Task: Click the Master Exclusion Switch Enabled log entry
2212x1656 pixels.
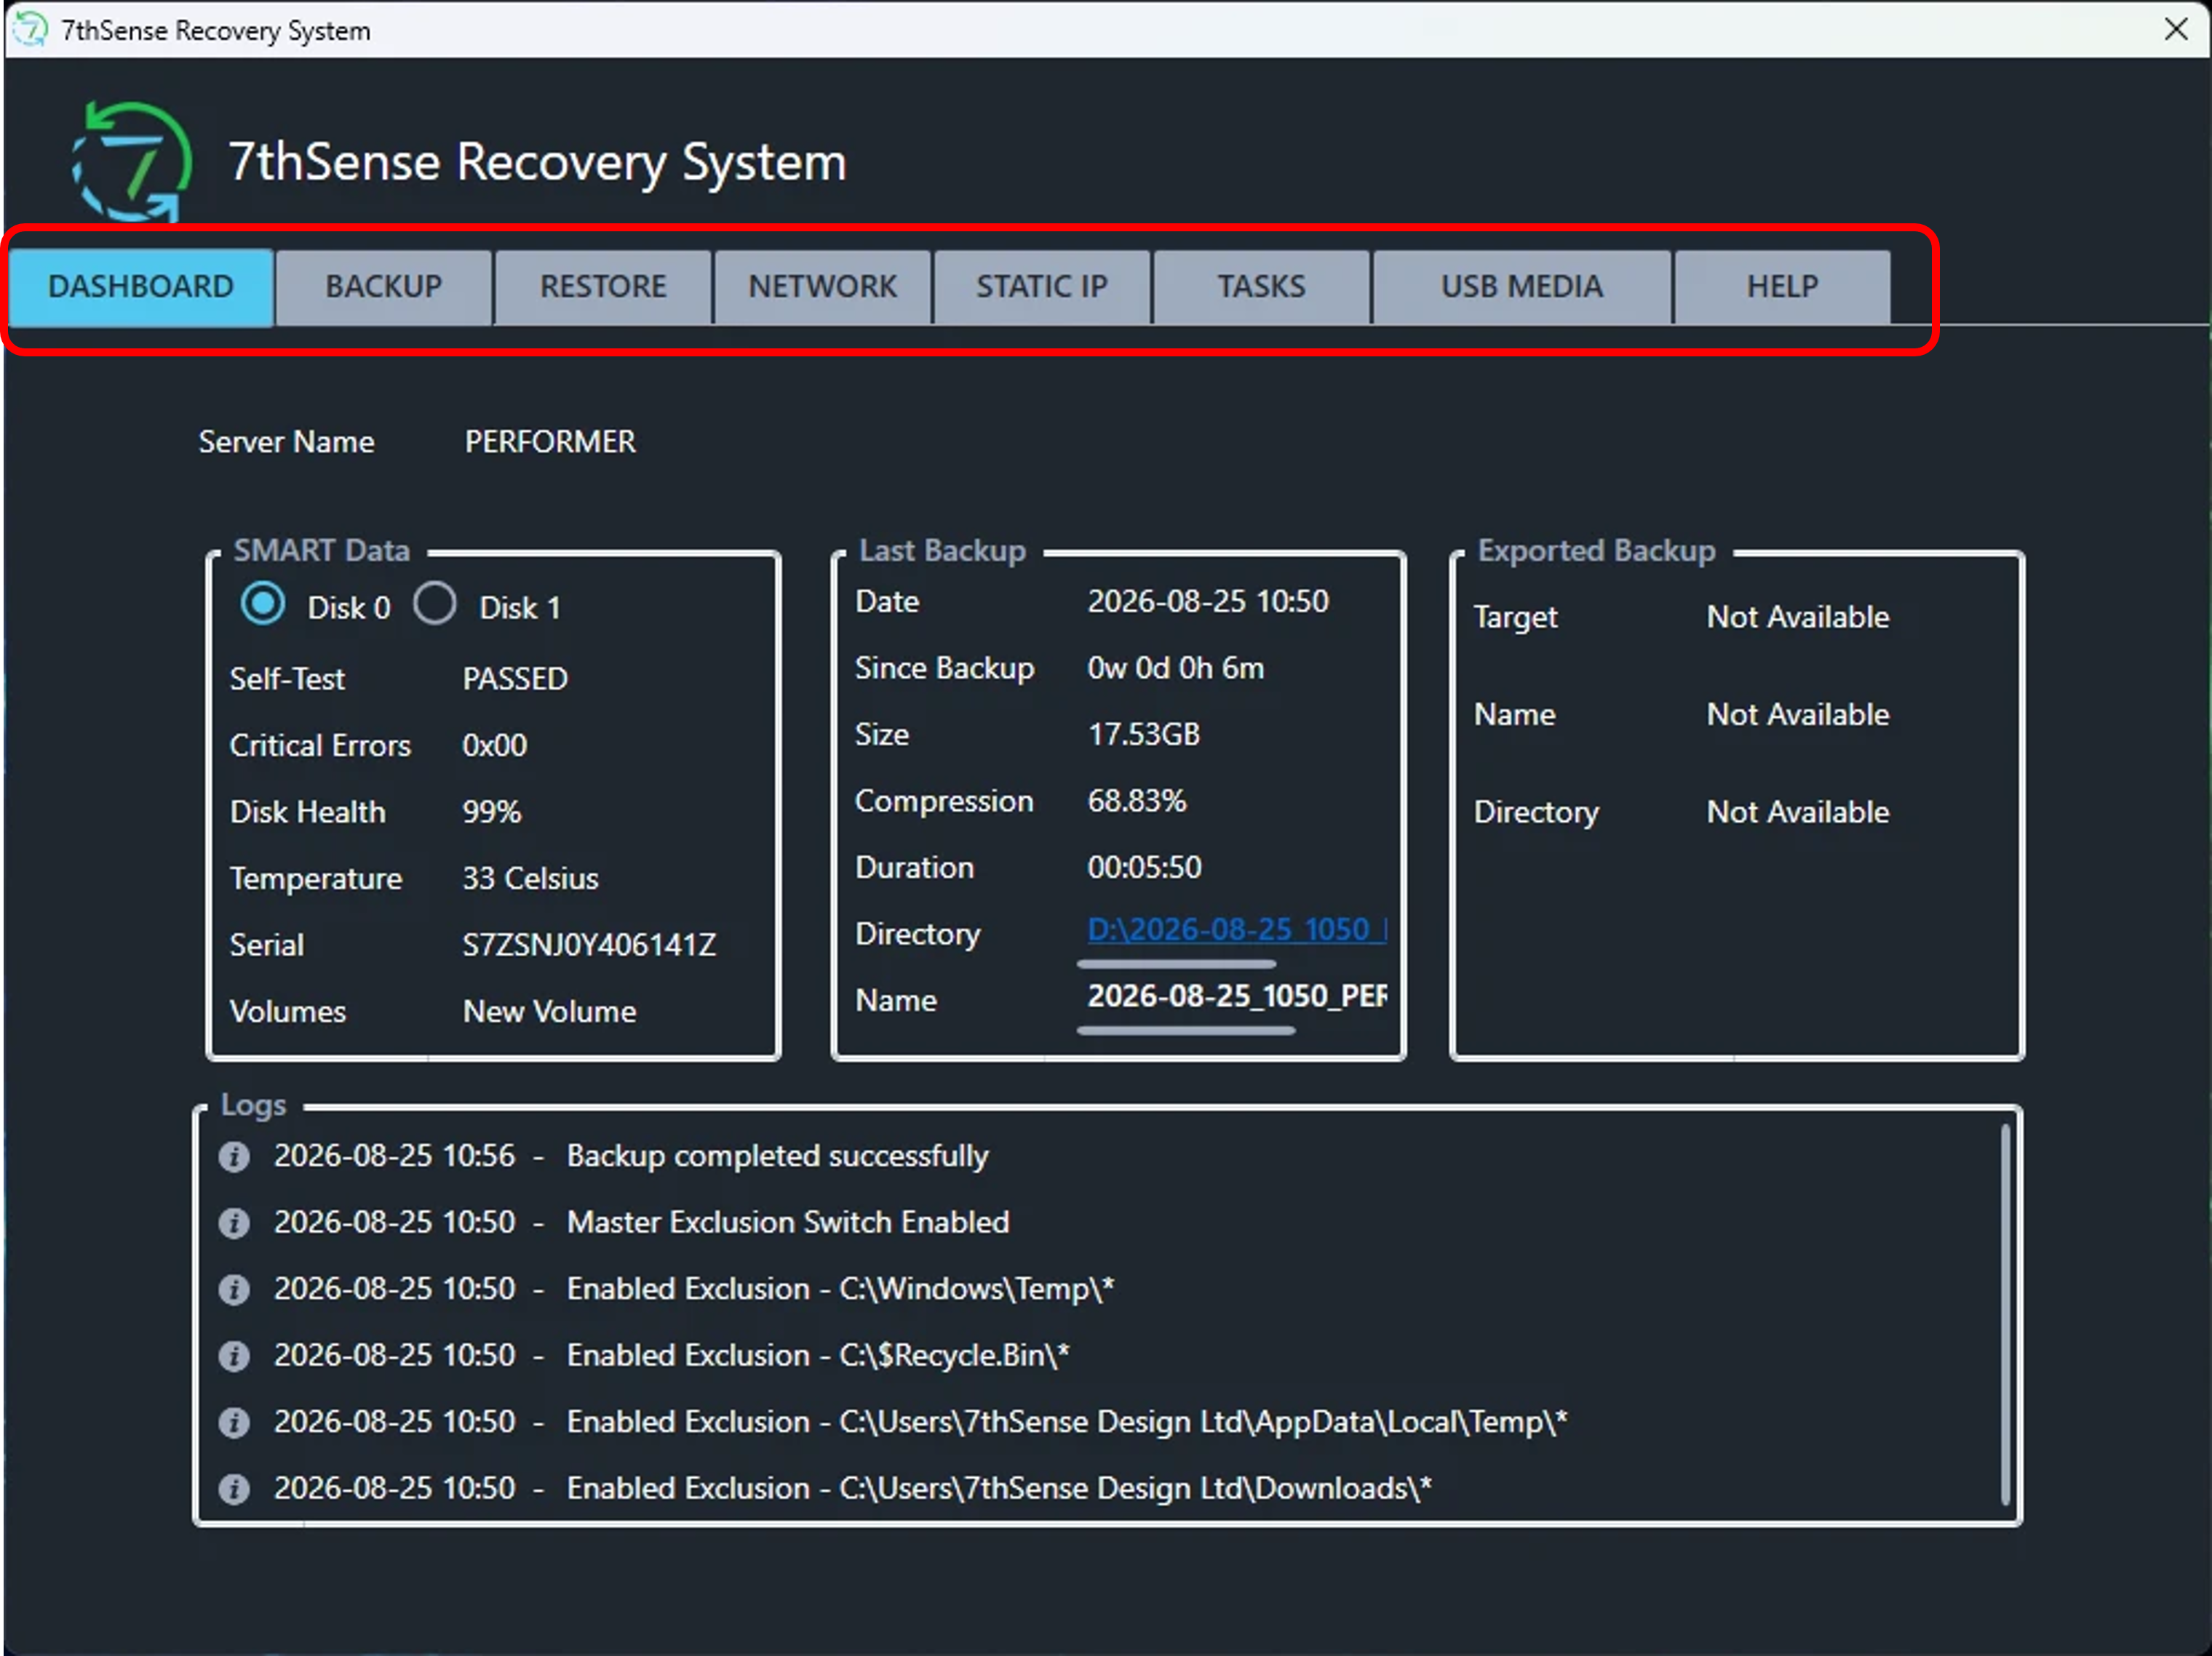Action: click(x=788, y=1223)
